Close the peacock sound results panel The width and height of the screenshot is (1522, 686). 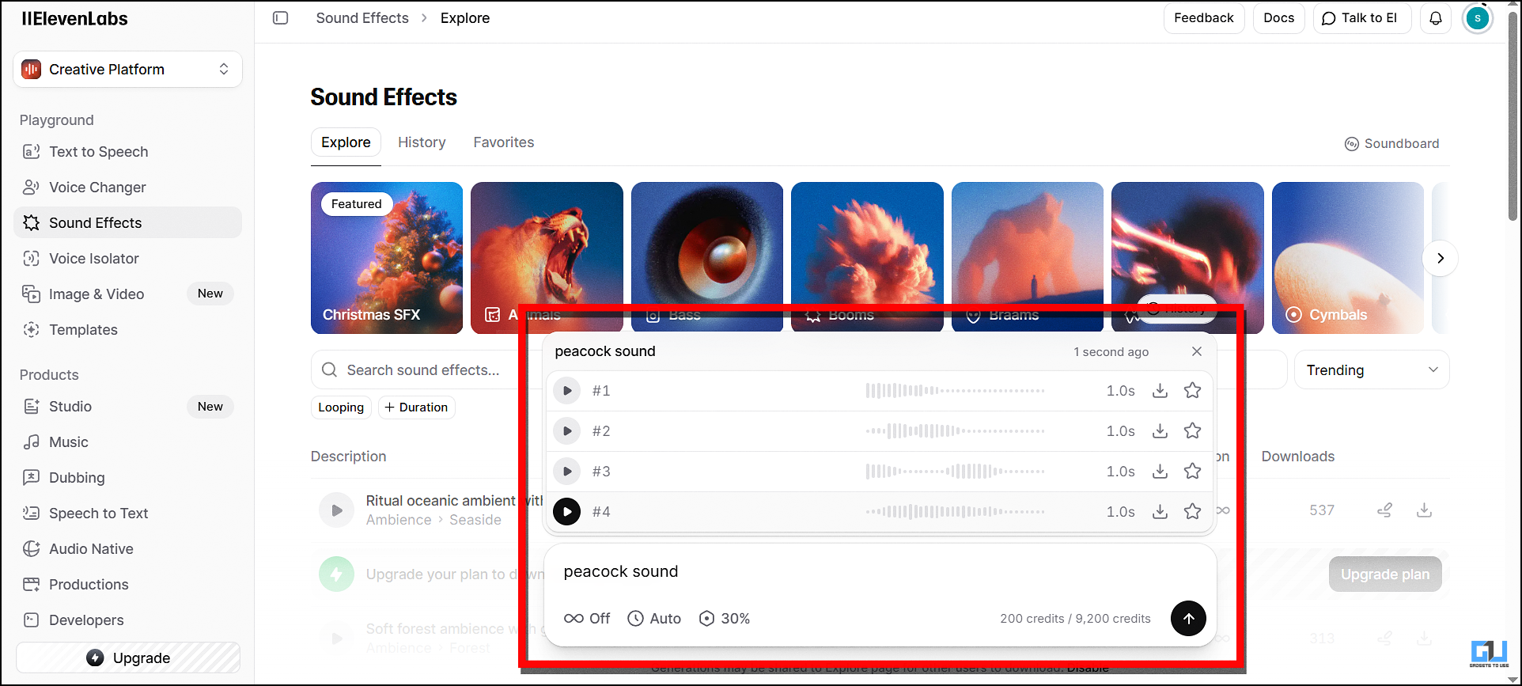[x=1196, y=351]
